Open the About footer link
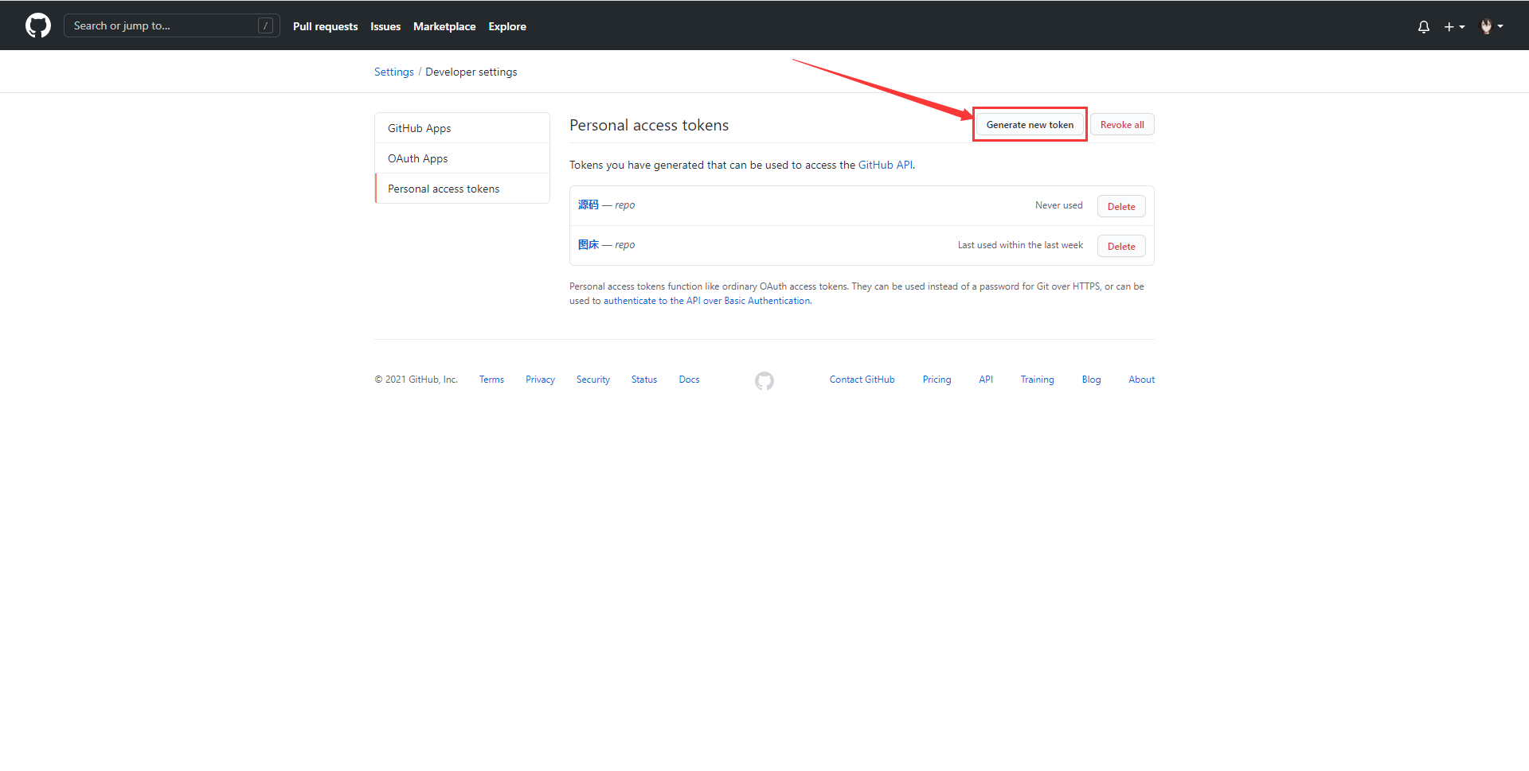Viewport: 1529px width, 771px height. (x=1141, y=380)
